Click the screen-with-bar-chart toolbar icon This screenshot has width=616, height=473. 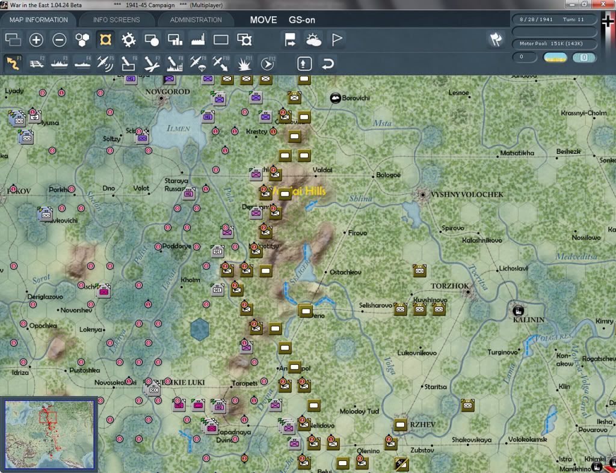tap(175, 40)
